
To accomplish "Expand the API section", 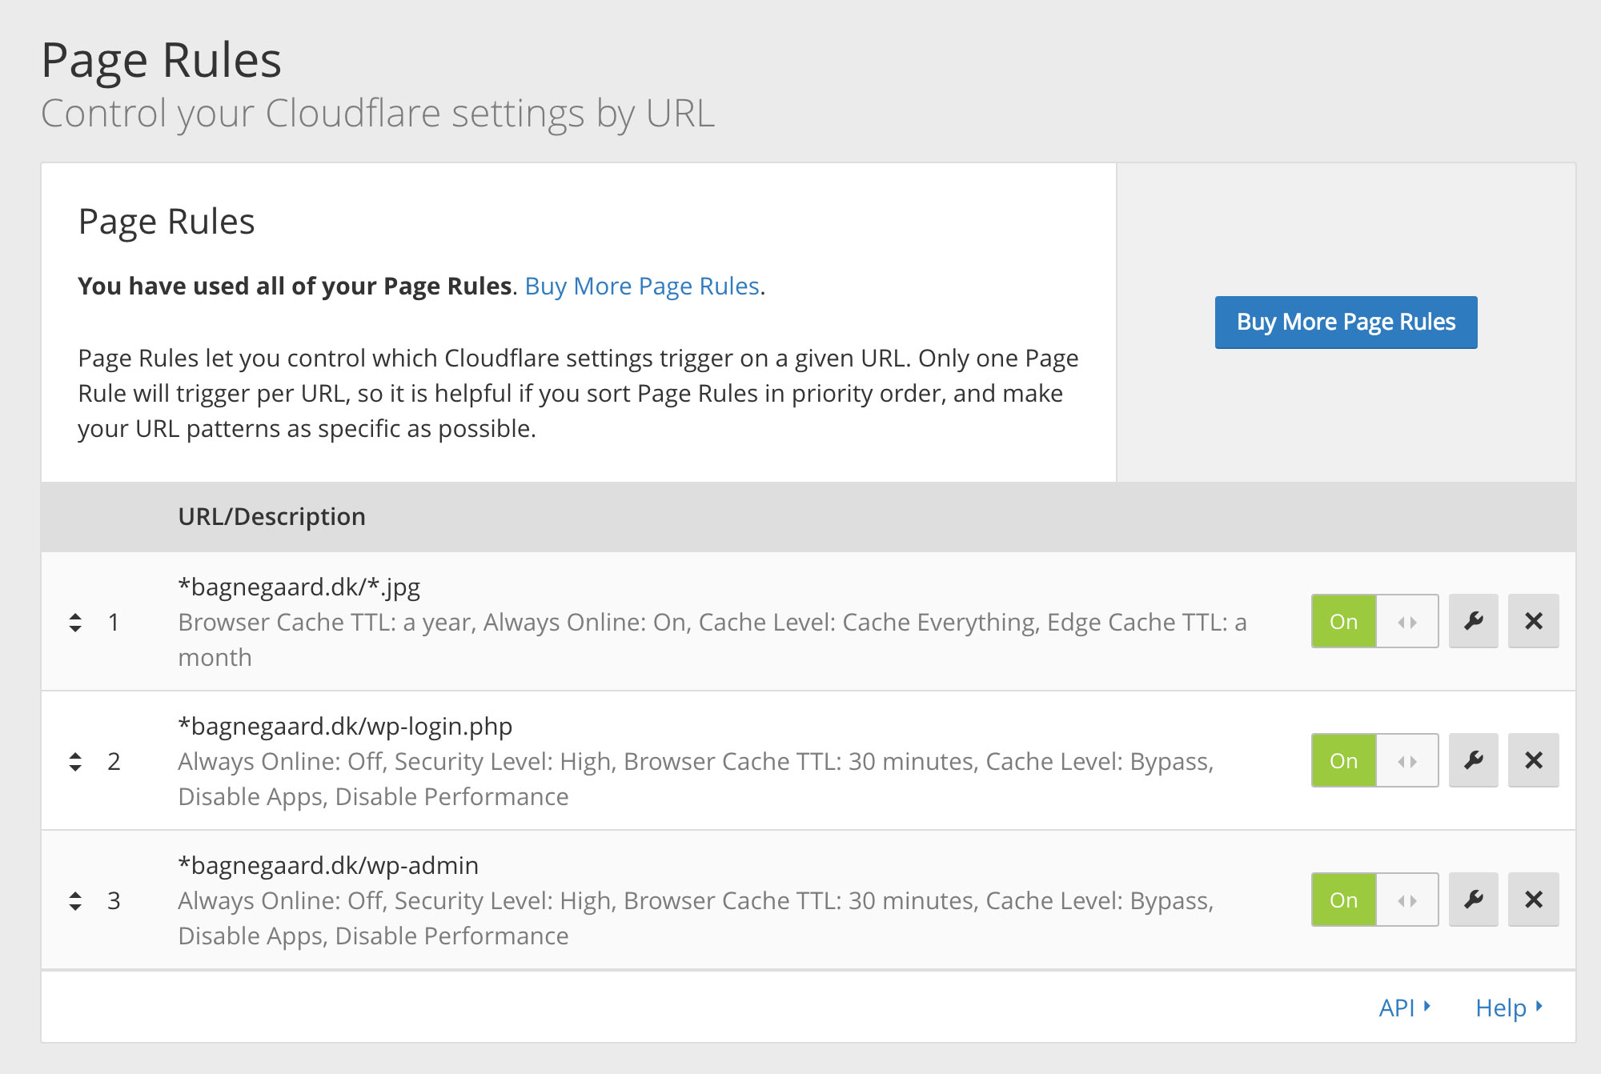I will tap(1403, 1008).
